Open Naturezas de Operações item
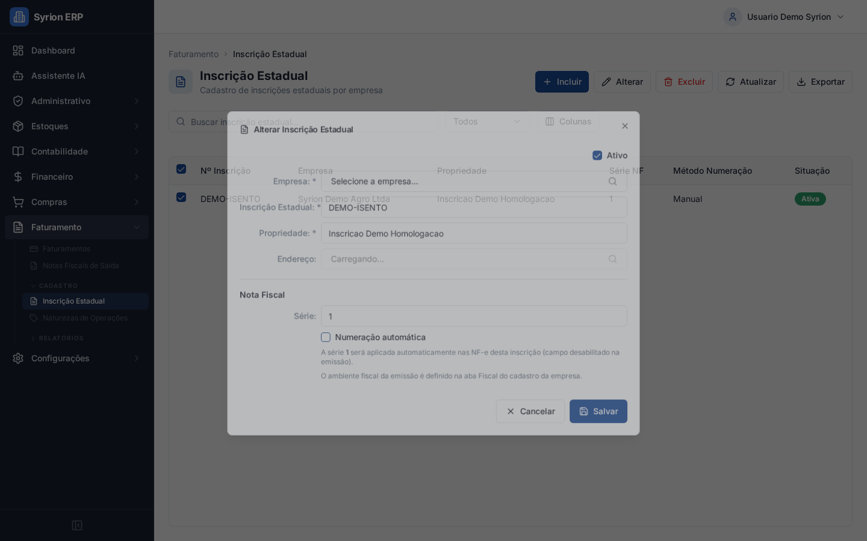Viewport: 867px width, 541px height. pos(85,318)
